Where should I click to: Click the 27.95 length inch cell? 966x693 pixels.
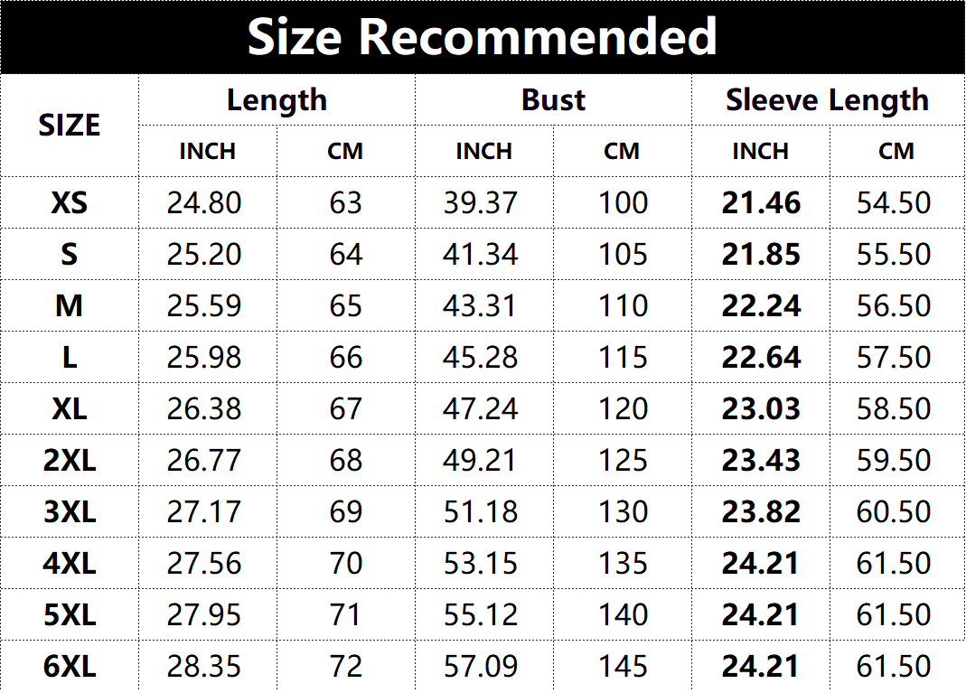click(x=204, y=614)
